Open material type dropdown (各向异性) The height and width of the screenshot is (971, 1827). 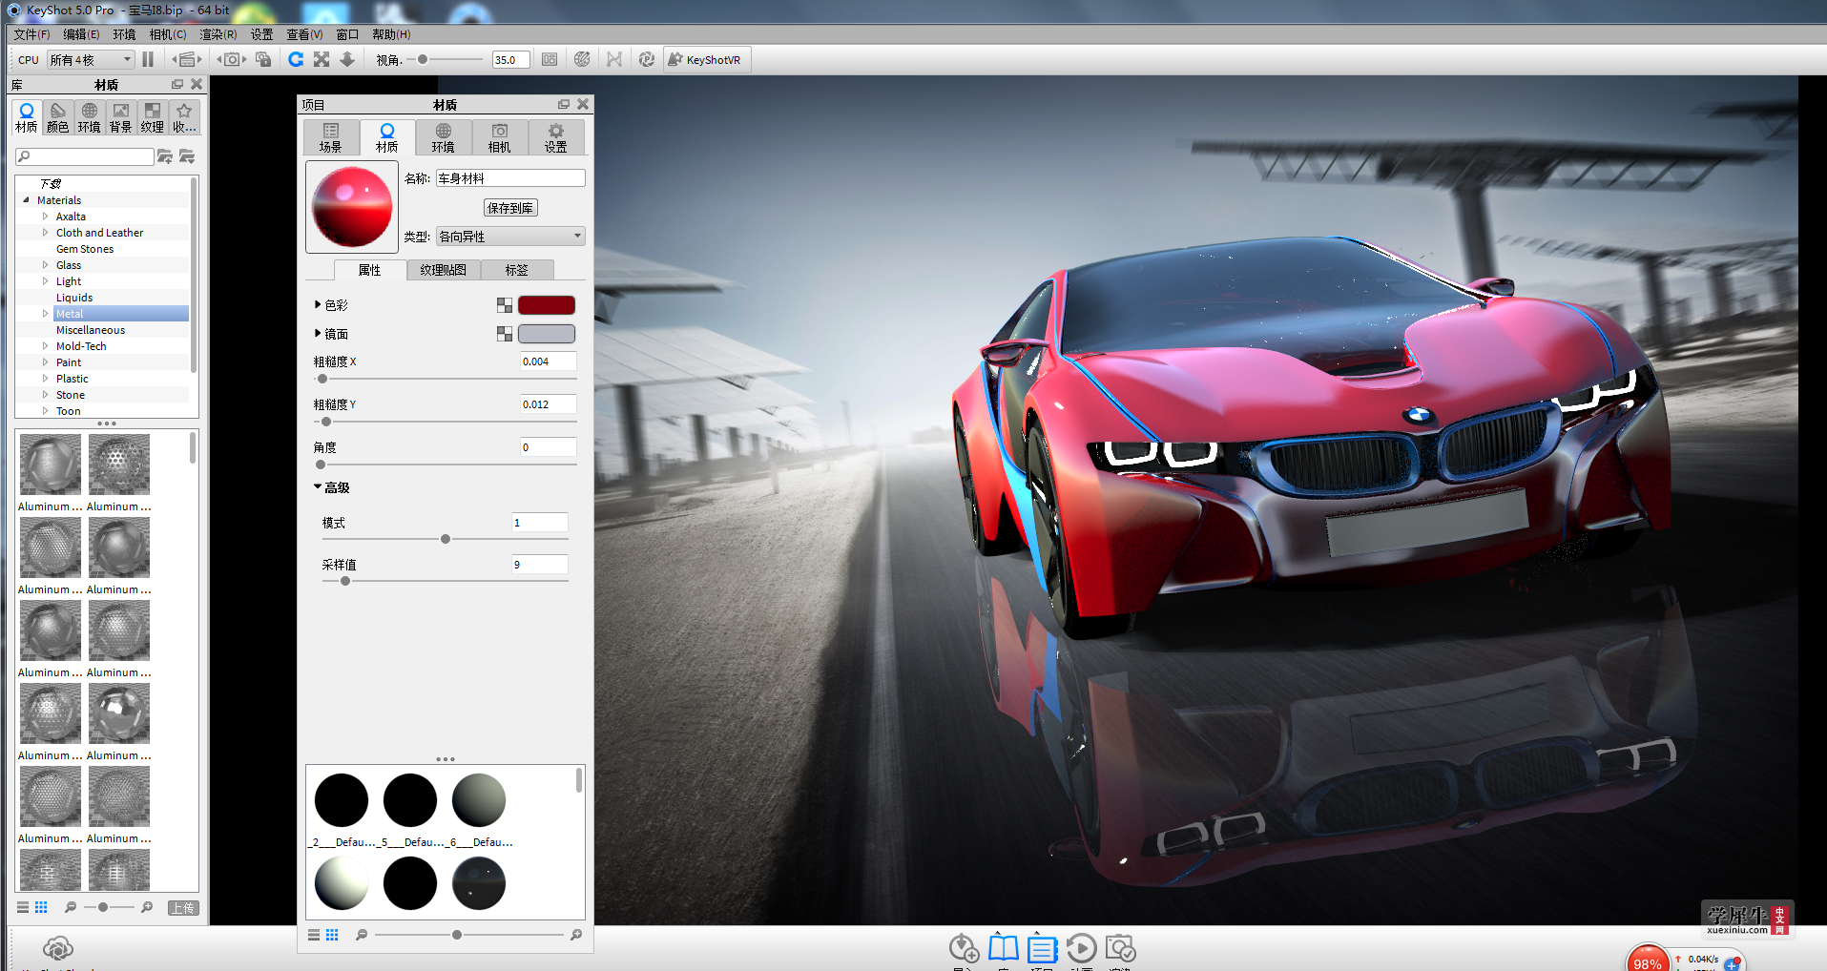click(510, 237)
